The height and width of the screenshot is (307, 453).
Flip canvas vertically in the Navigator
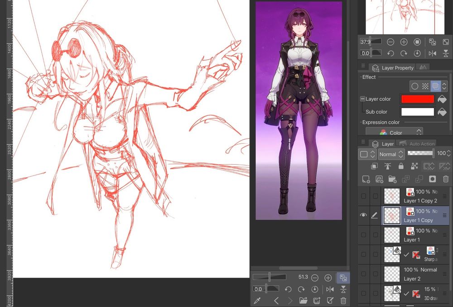coord(446,53)
